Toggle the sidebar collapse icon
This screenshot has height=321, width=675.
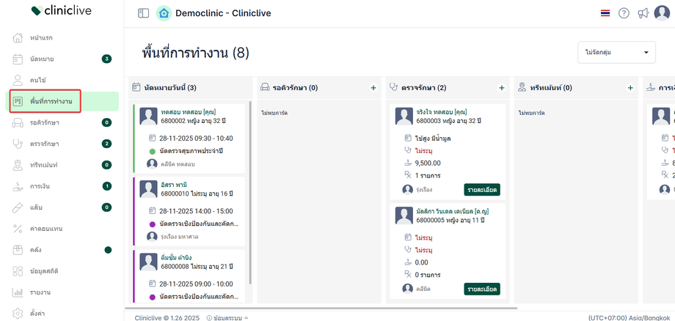(143, 13)
